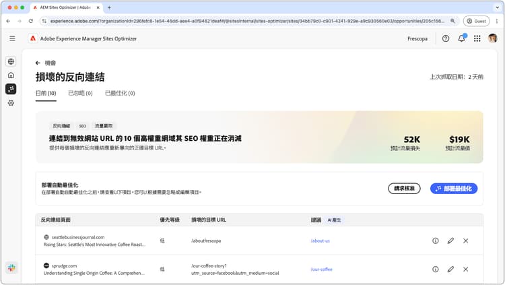Go back in browser history
The width and height of the screenshot is (505, 285).
pyautogui.click(x=8, y=21)
